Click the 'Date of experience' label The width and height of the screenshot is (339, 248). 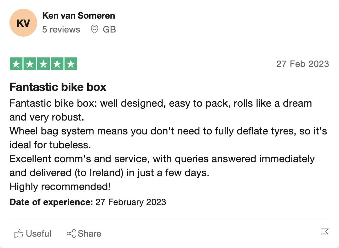click(x=51, y=202)
